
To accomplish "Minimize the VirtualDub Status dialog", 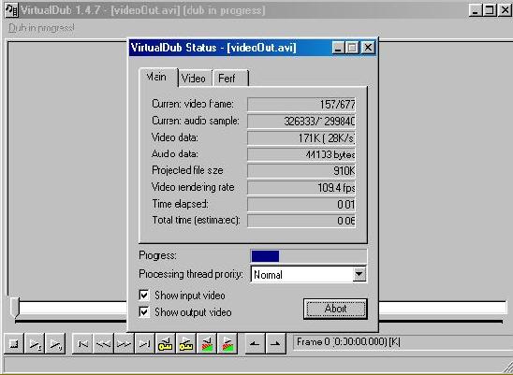I will click(339, 48).
